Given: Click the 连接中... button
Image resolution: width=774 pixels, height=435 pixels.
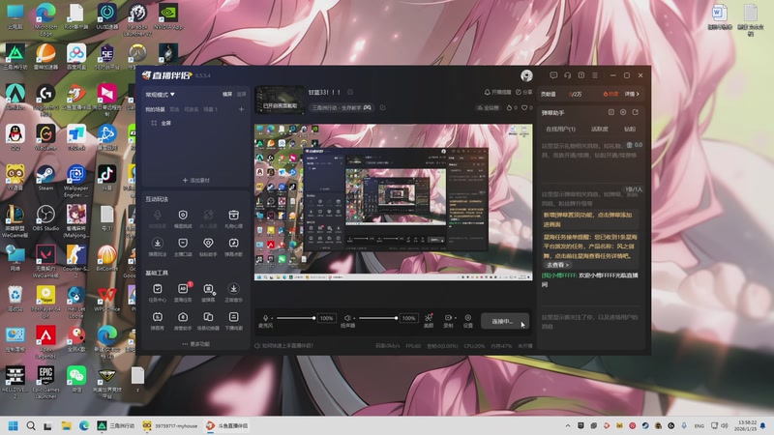Looking at the screenshot, I should pos(505,321).
